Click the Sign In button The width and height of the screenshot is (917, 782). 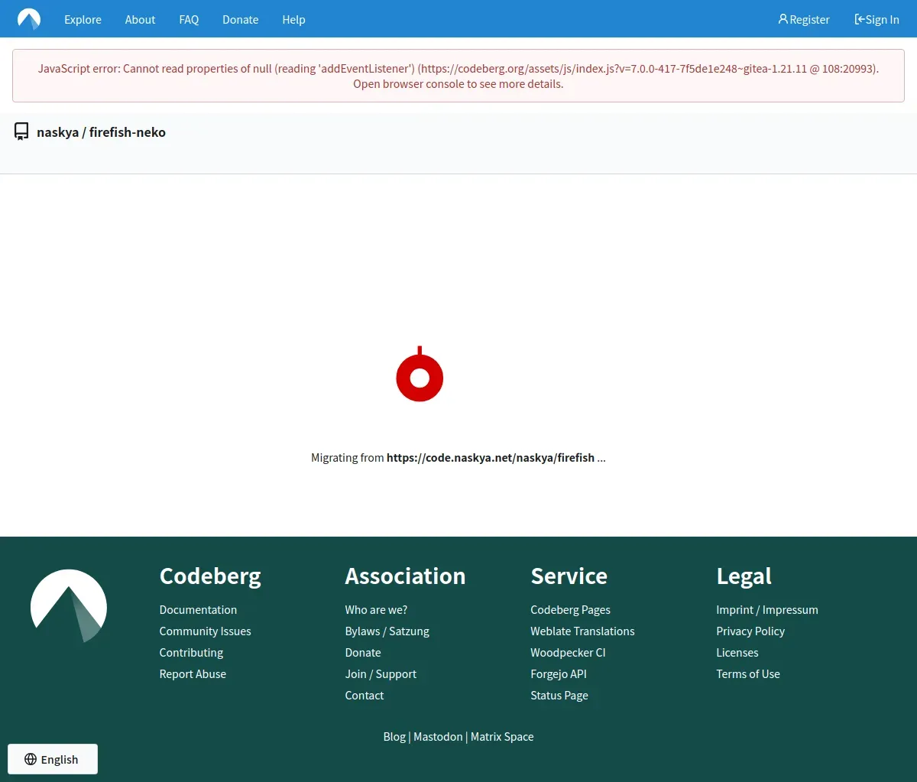[876, 20]
